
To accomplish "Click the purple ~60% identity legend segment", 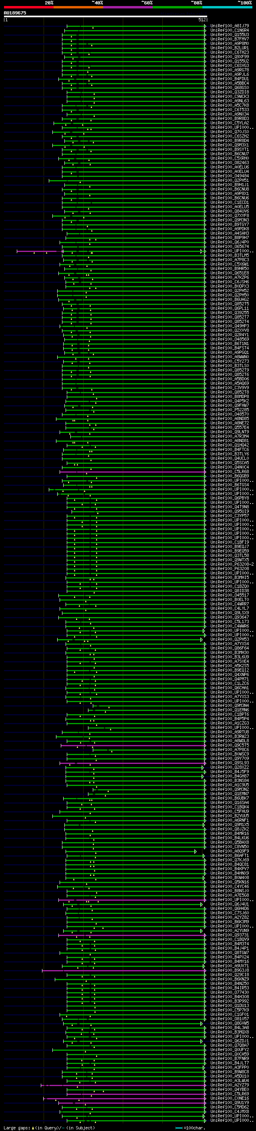I will coord(128,7).
